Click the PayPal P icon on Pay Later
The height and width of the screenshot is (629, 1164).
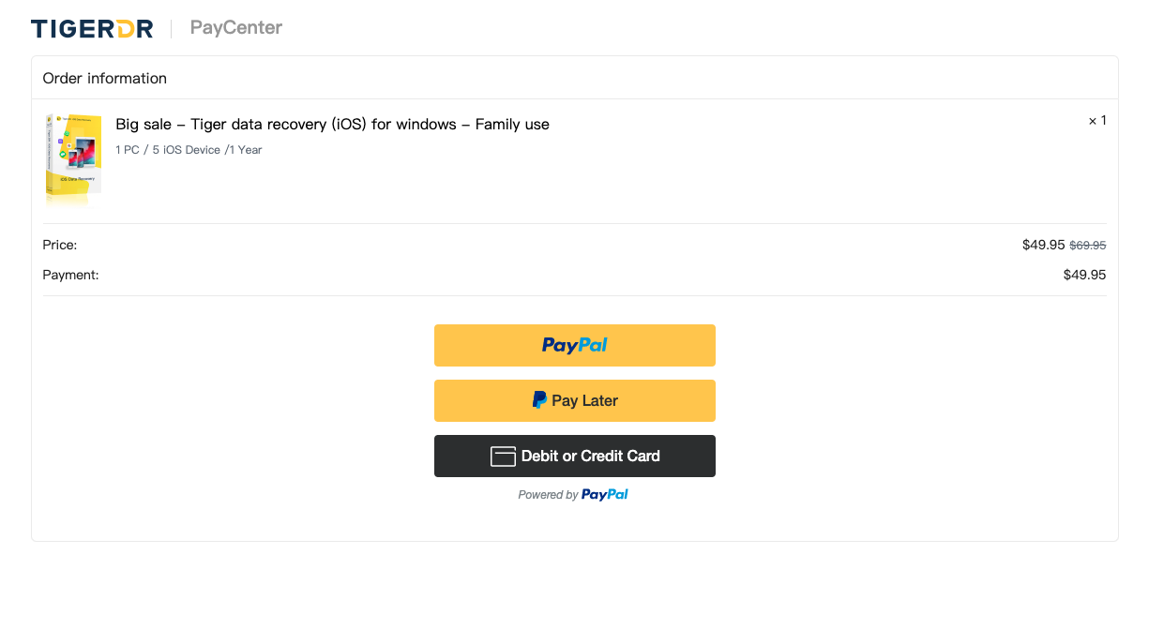click(x=539, y=400)
